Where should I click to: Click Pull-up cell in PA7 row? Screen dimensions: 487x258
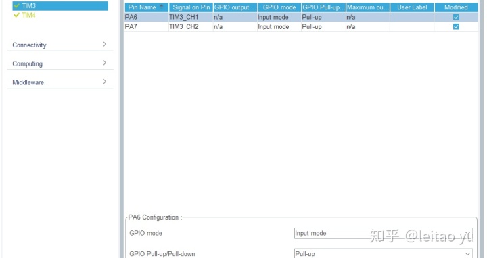(323, 26)
